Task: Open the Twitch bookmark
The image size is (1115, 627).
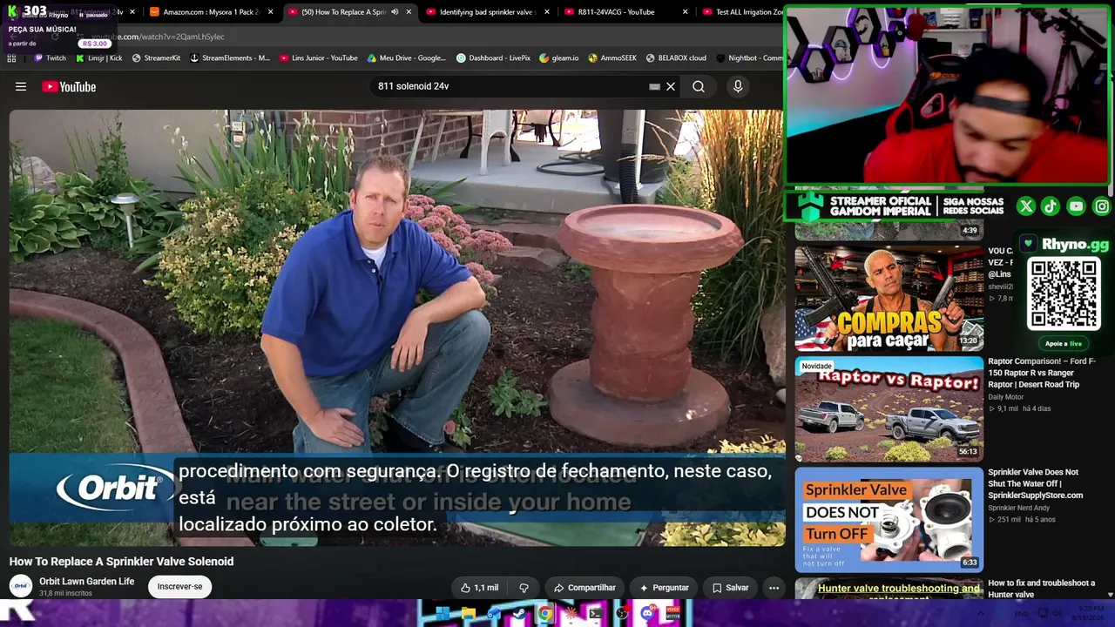Action: point(50,58)
